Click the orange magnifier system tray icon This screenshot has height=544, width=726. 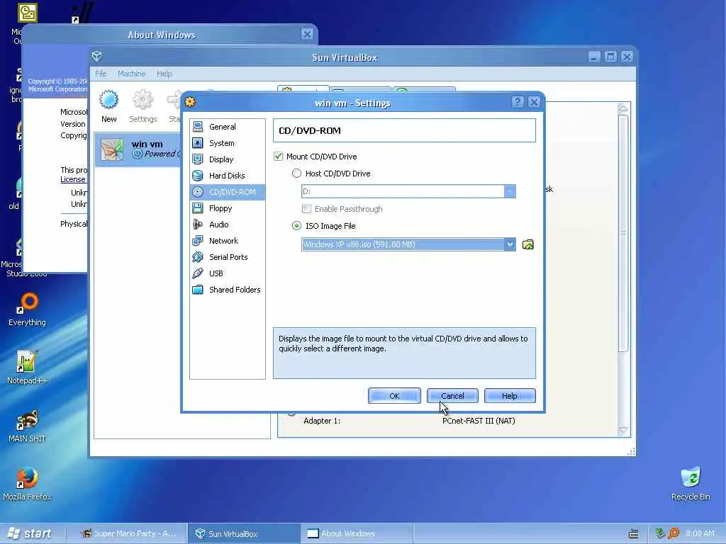click(674, 533)
